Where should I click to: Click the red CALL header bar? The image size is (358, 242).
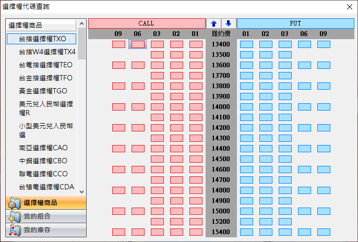147,23
